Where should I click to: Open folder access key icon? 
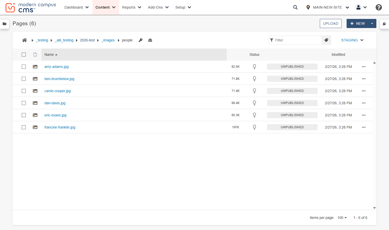pos(141,40)
